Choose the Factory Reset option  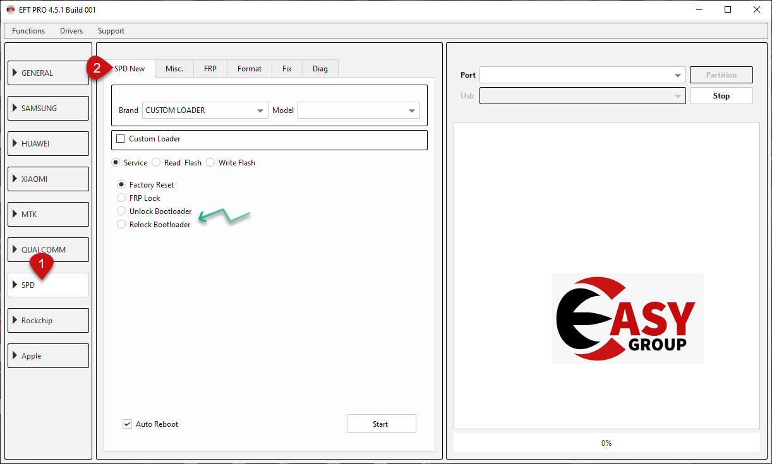pyautogui.click(x=121, y=185)
